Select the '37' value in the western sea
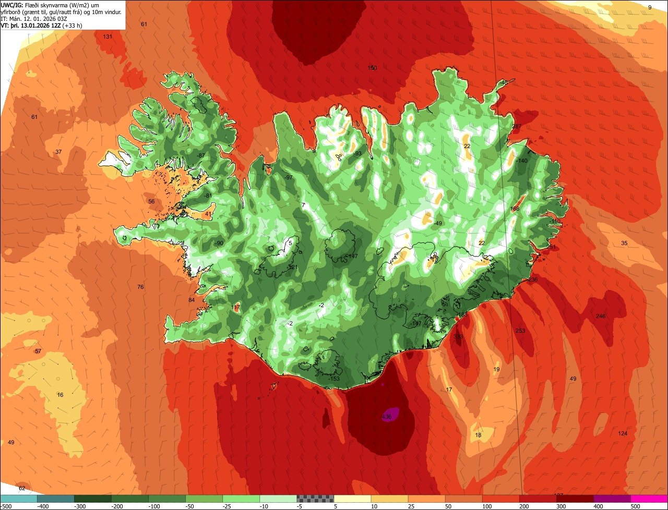This screenshot has width=668, height=510. point(58,152)
